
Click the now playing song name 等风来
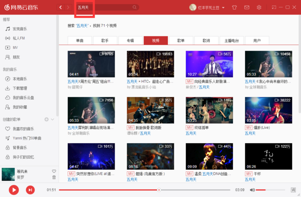(22, 171)
